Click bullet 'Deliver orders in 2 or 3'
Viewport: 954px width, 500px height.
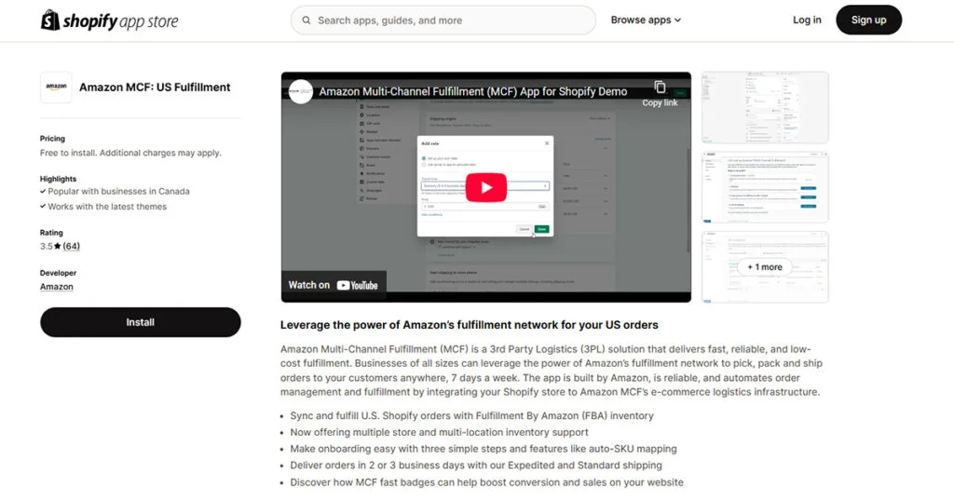(476, 466)
